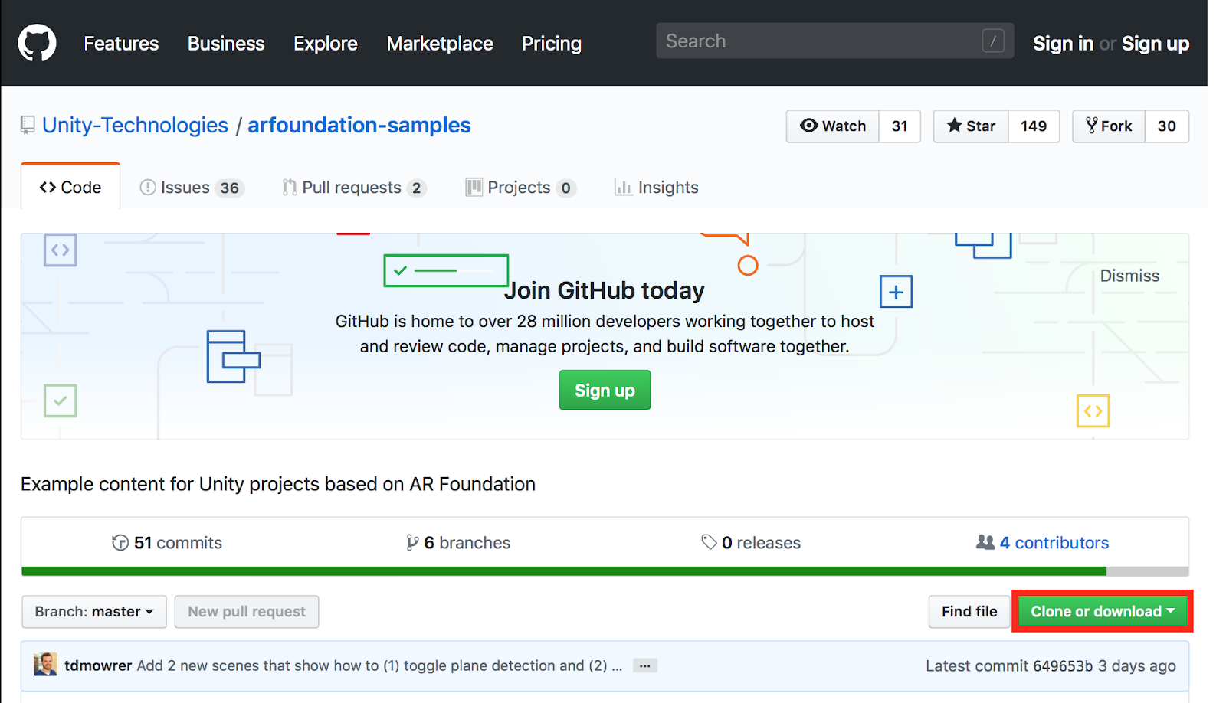Click tdmowrer's avatar thumbnail

point(45,665)
